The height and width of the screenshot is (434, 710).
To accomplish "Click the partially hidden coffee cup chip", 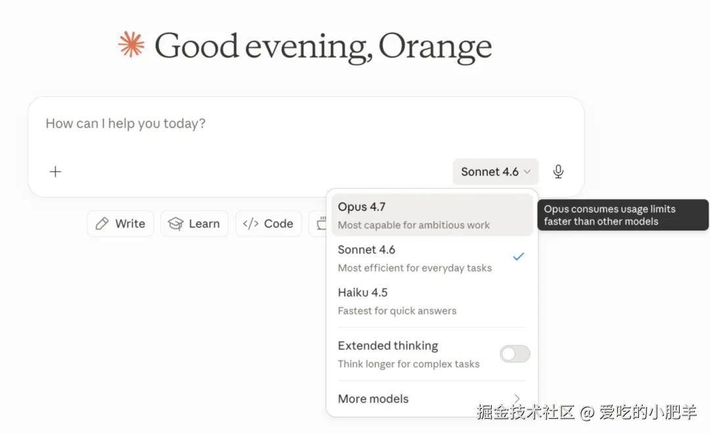I will point(318,224).
